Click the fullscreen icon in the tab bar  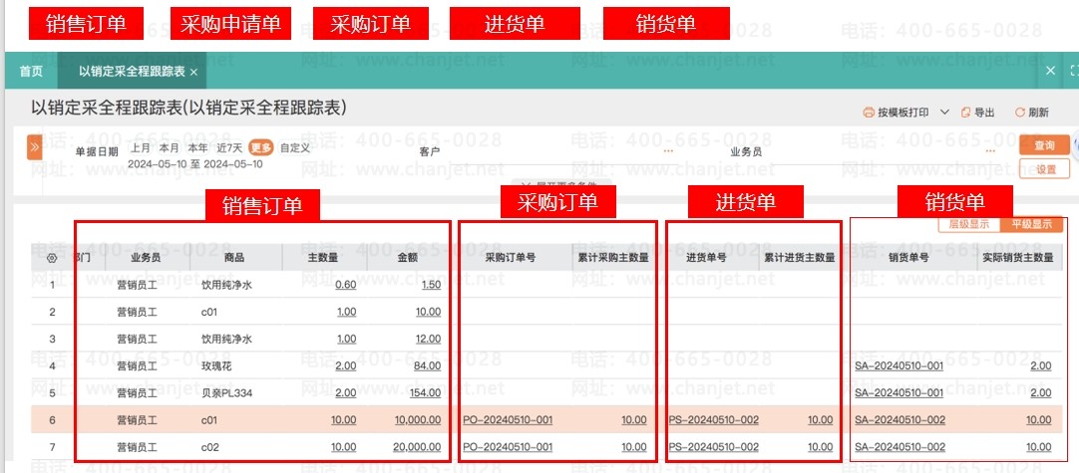tap(1073, 72)
